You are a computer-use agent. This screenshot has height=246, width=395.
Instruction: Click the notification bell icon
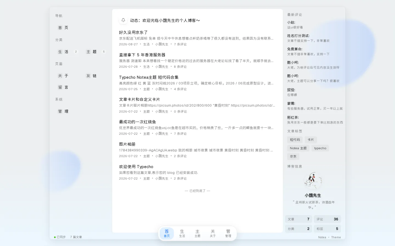[x=123, y=20]
